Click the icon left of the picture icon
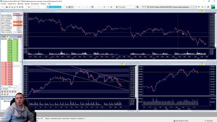 tap(208, 7)
